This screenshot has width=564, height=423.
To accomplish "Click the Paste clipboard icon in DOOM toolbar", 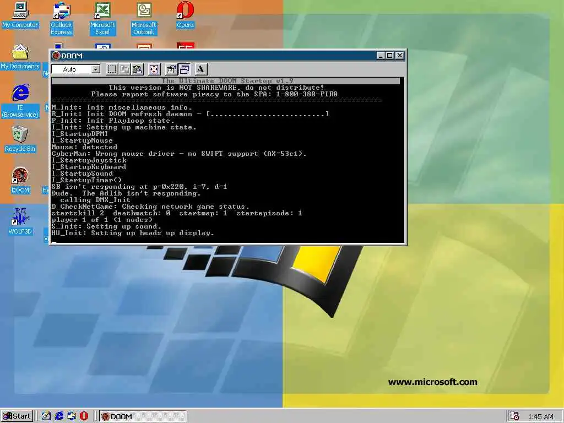I will (x=137, y=69).
